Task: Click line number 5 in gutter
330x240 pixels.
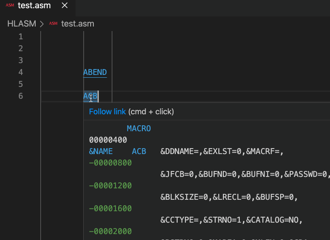Action: [21, 84]
